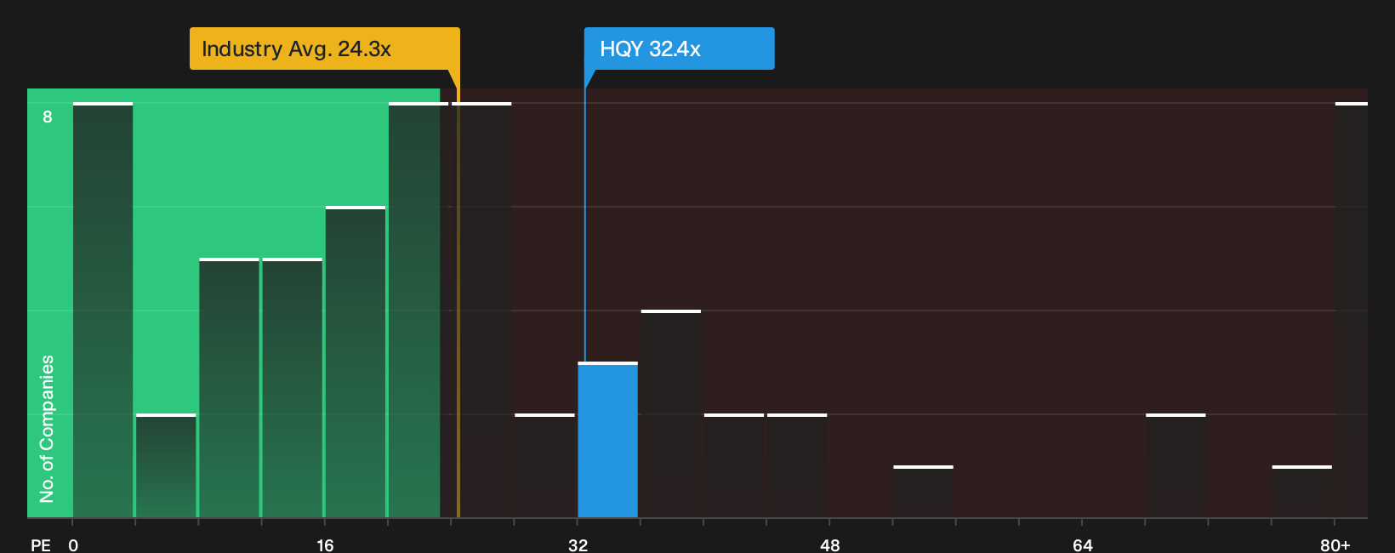The height and width of the screenshot is (553, 1395).
Task: Click the axis label 80+
Action: (1335, 544)
